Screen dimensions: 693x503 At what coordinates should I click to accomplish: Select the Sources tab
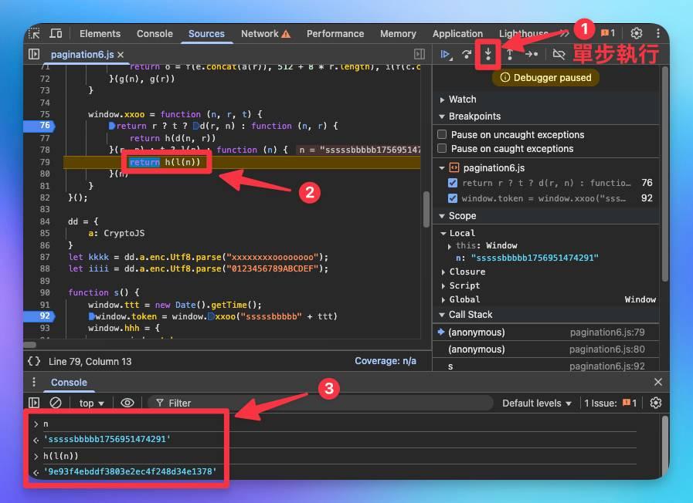(206, 33)
